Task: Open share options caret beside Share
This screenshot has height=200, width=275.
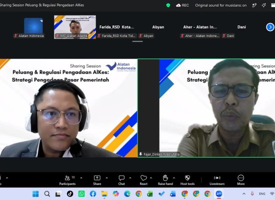Action: (x=106, y=178)
